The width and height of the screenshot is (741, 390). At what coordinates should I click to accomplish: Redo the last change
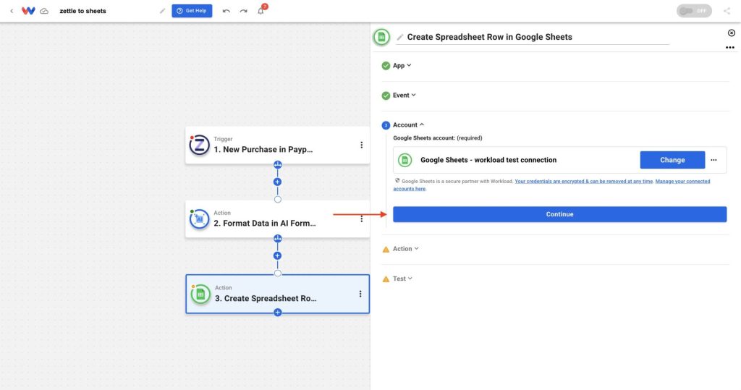coord(243,11)
